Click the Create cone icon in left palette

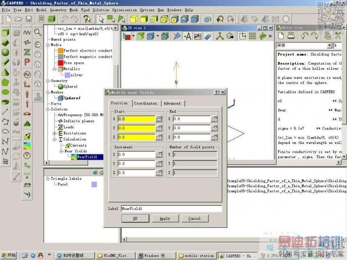(x=6, y=72)
